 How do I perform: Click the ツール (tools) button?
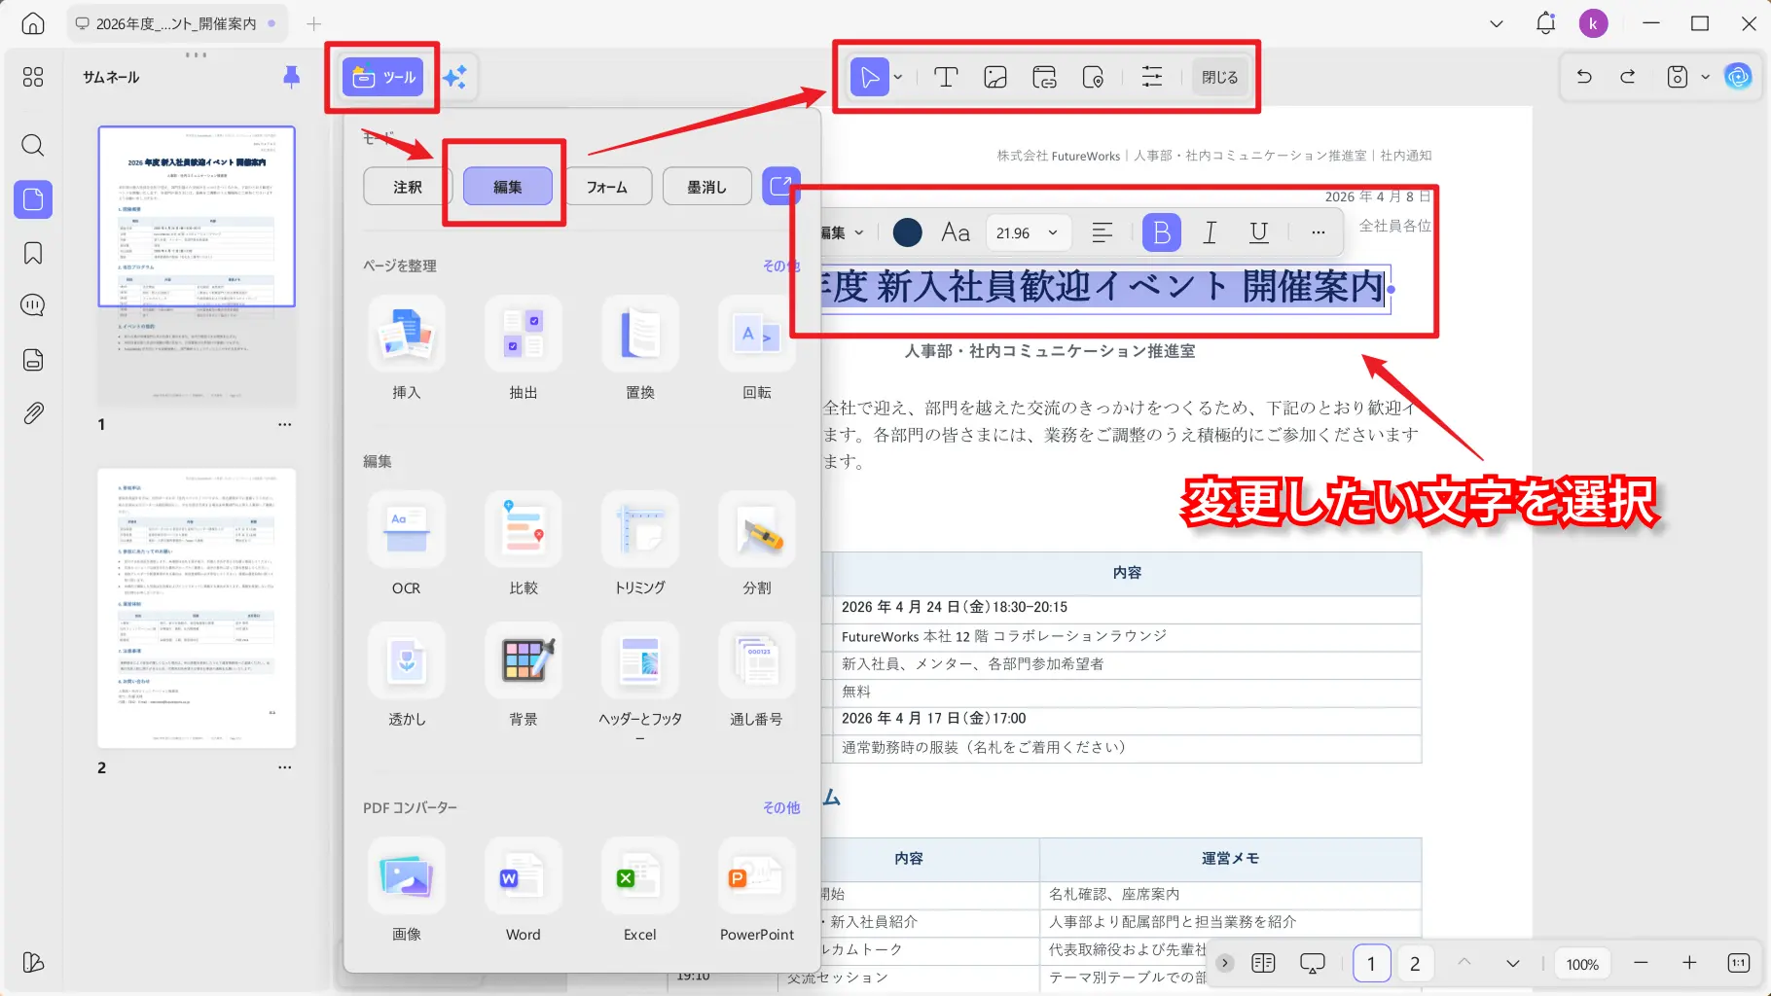click(383, 77)
